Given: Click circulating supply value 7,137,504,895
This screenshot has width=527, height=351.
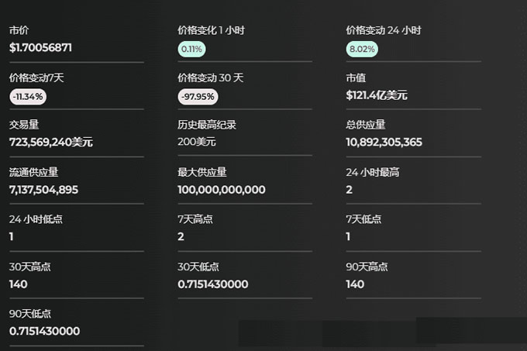Looking at the screenshot, I should tap(43, 190).
